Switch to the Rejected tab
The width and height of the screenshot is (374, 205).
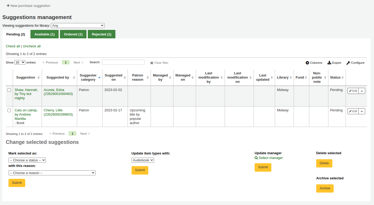coord(101,34)
